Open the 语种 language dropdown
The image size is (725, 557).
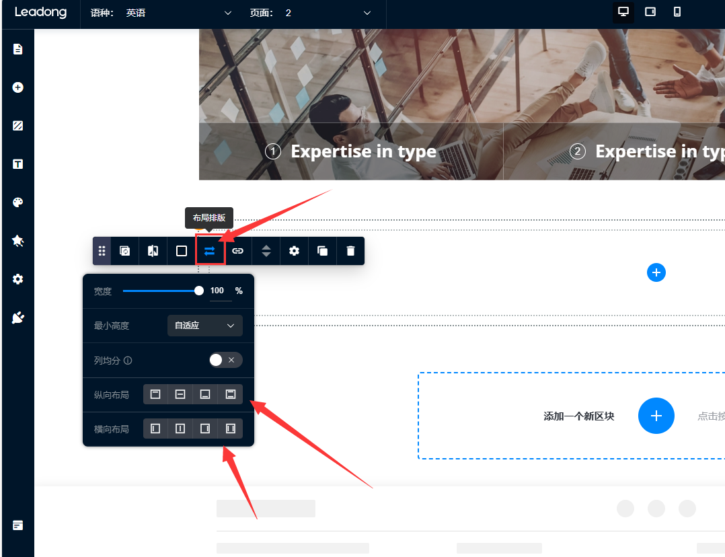[x=178, y=13]
